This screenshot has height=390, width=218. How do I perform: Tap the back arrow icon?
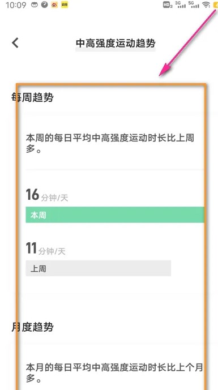[15, 43]
